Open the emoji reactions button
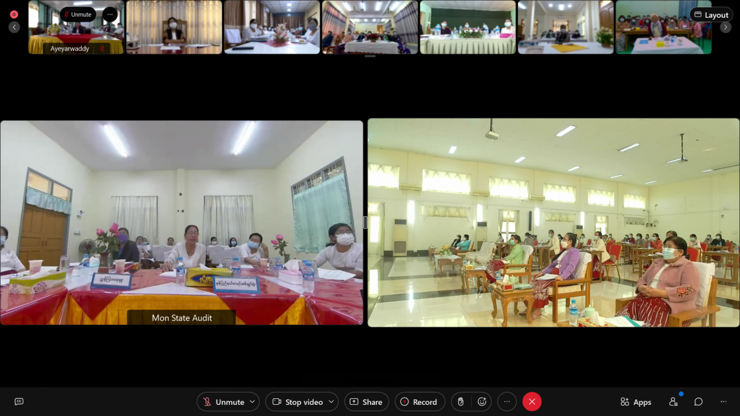 tap(482, 402)
